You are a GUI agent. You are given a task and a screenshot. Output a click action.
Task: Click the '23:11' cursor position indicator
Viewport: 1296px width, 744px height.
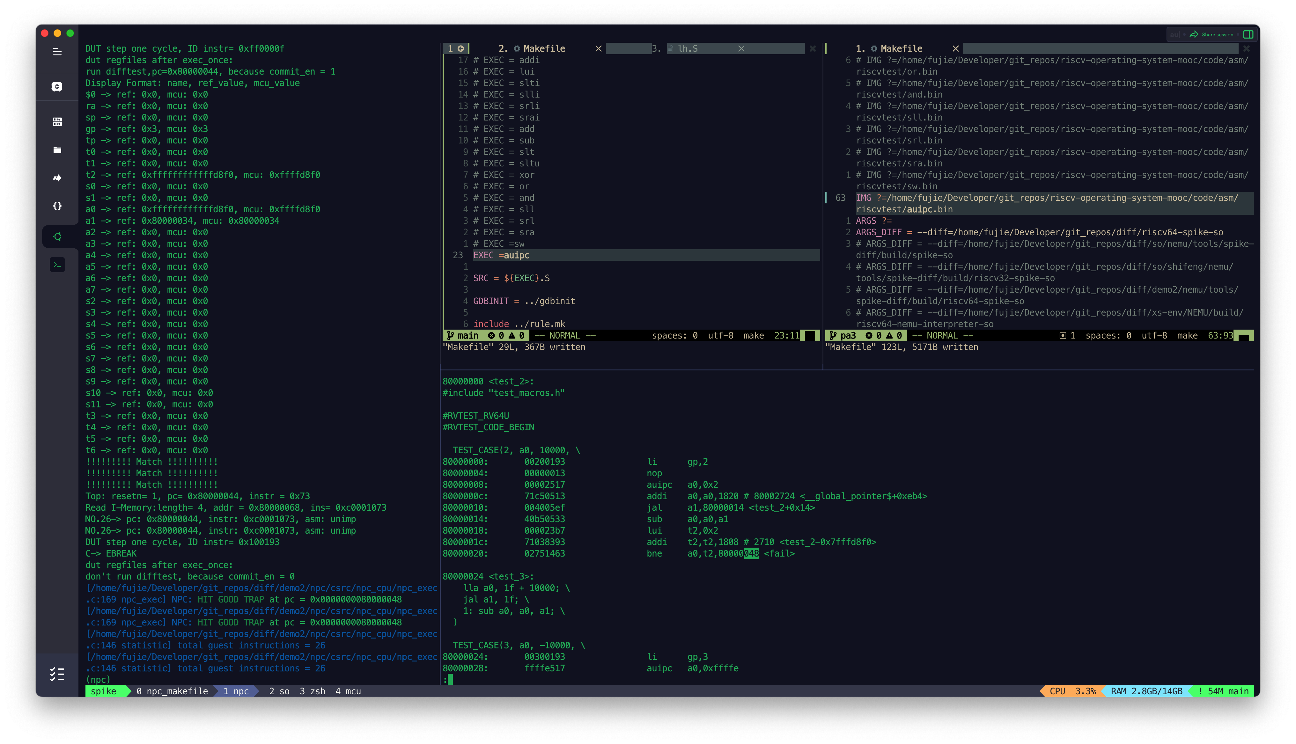click(786, 335)
